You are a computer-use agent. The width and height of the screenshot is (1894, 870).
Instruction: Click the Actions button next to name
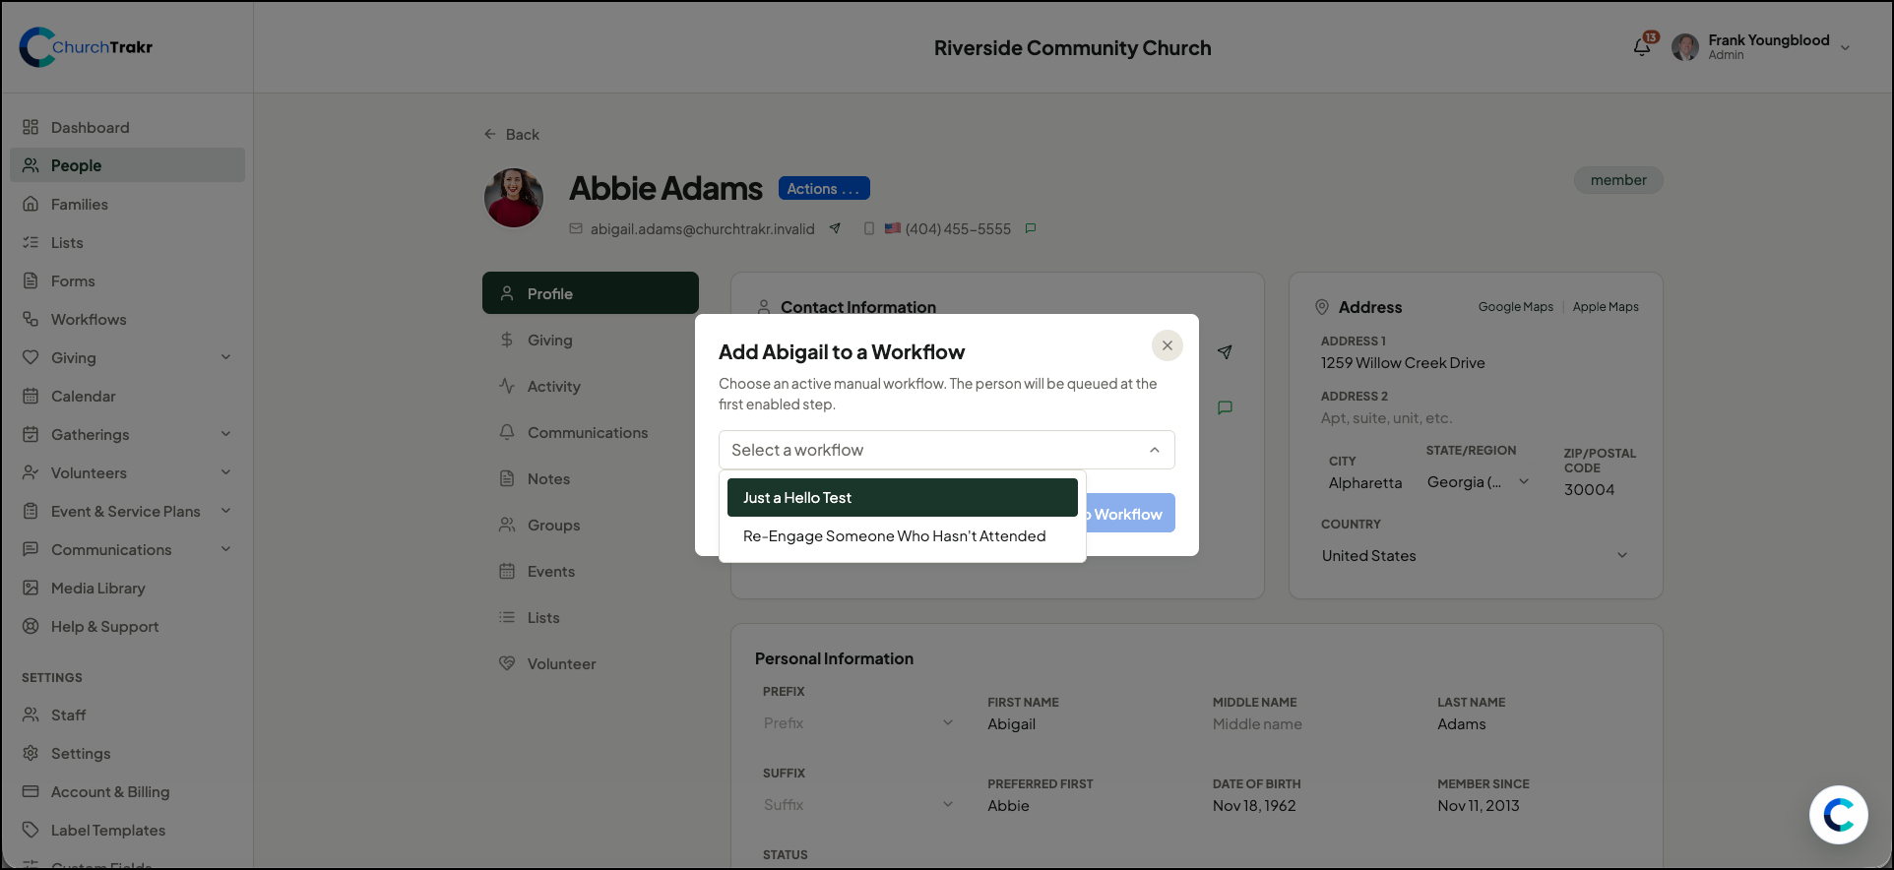(x=824, y=188)
